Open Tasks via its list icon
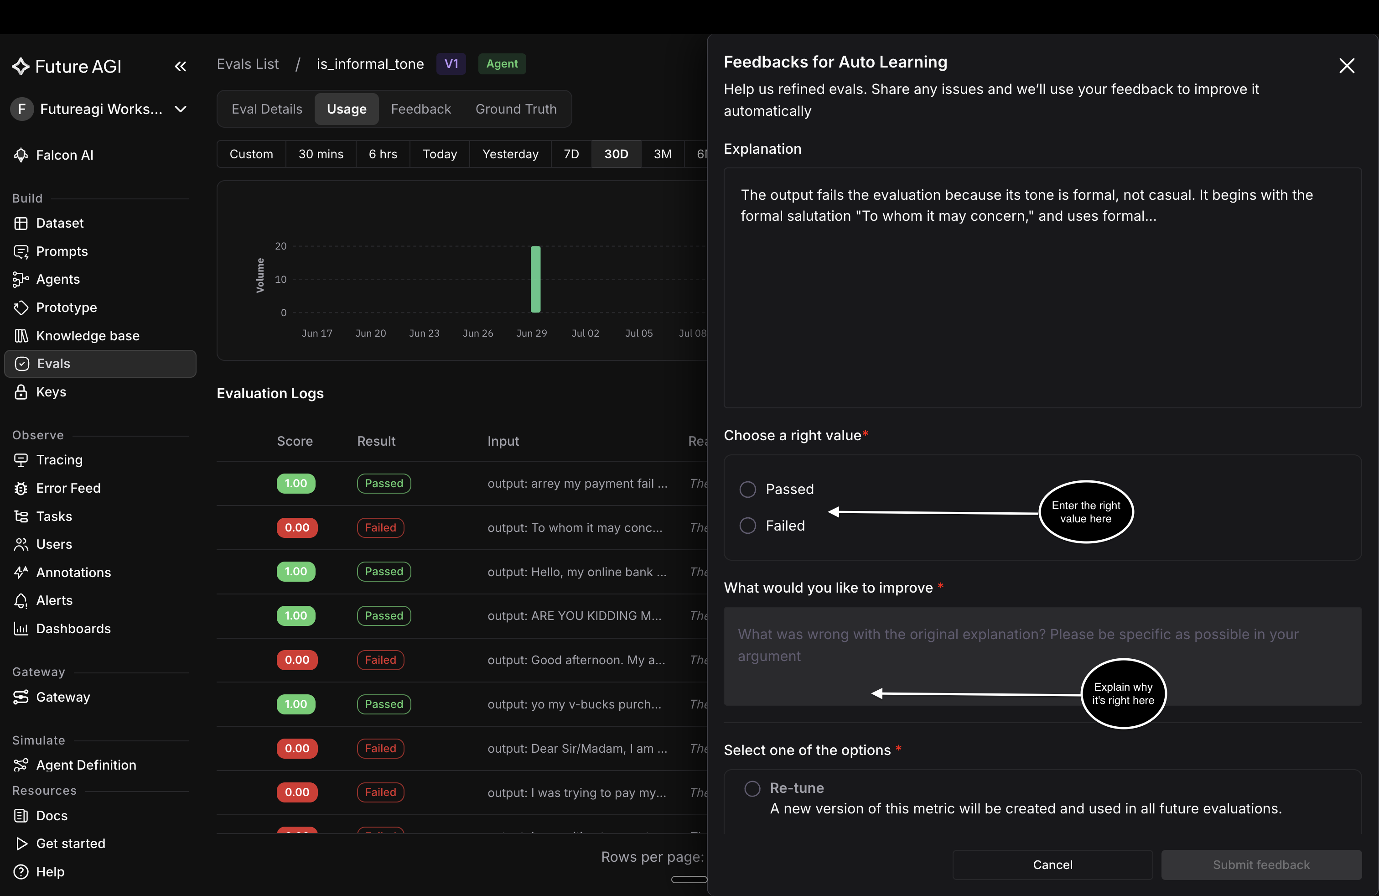This screenshot has height=896, width=1379. click(x=21, y=516)
